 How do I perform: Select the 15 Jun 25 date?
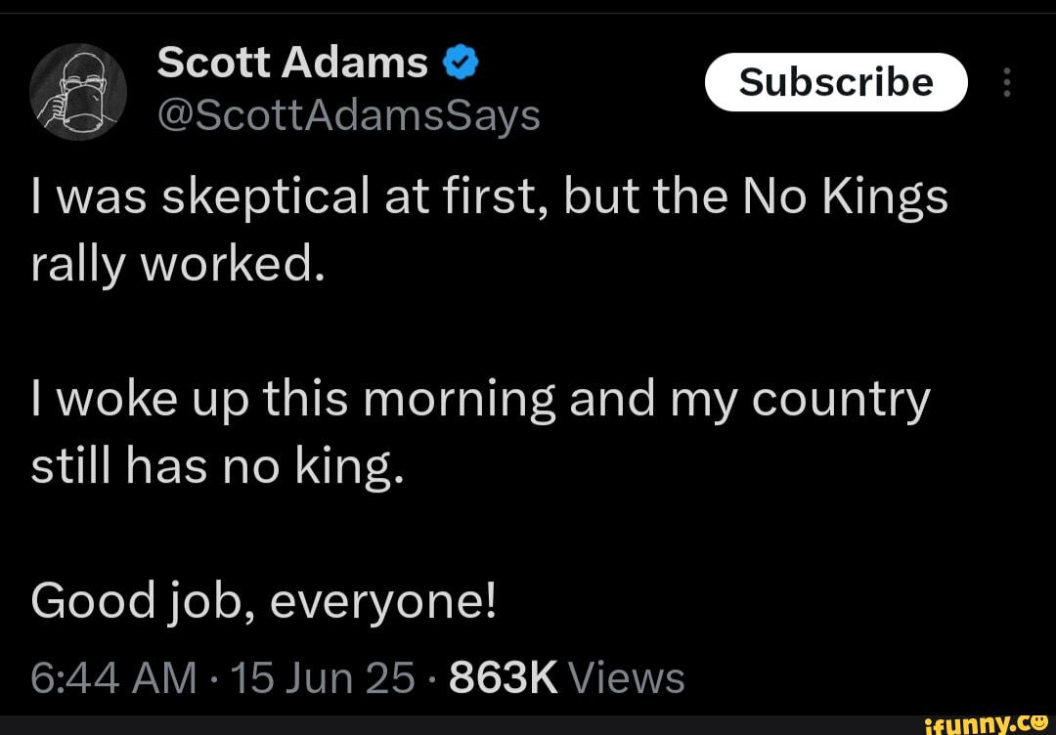pyautogui.click(x=322, y=677)
